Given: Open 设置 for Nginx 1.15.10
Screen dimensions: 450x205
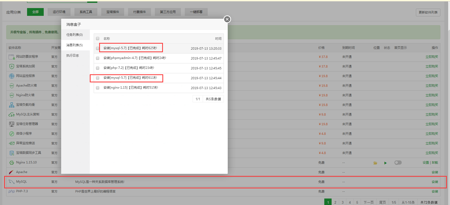Looking at the screenshot, I should click(426, 163).
